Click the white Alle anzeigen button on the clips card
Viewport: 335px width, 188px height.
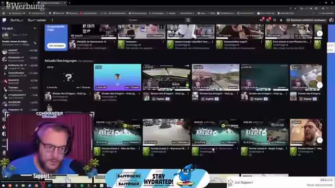coord(57,45)
